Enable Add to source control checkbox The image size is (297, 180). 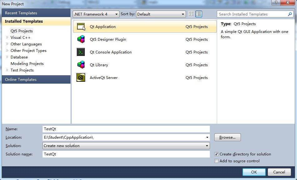216,161
